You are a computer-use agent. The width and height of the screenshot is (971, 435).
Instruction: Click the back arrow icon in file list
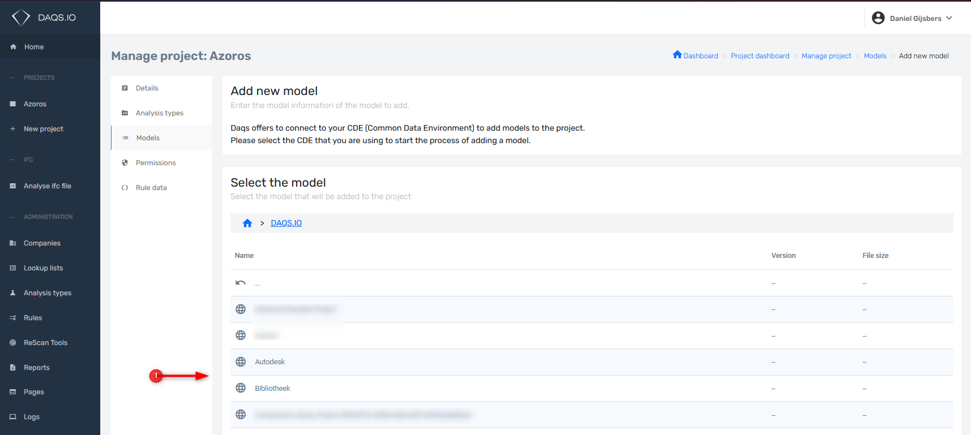click(241, 283)
